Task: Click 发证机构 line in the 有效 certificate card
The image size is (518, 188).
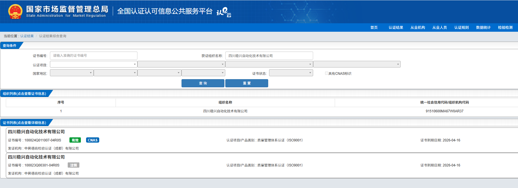Action: click(x=43, y=148)
